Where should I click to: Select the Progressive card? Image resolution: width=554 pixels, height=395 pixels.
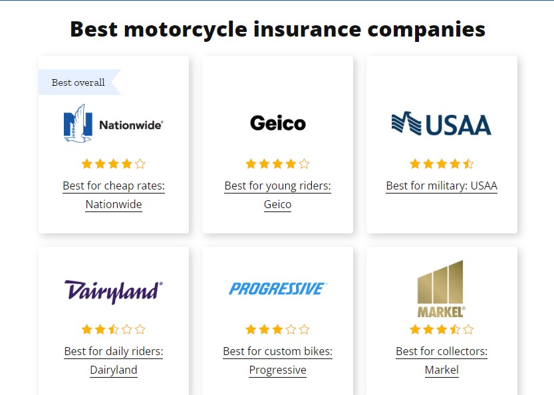(277, 319)
